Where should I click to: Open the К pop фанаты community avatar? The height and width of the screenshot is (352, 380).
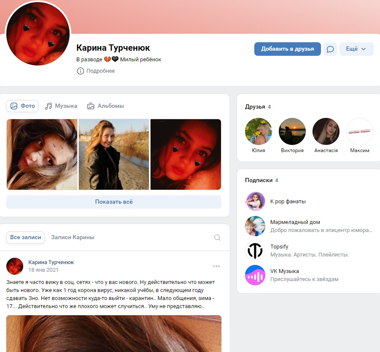[x=255, y=201]
